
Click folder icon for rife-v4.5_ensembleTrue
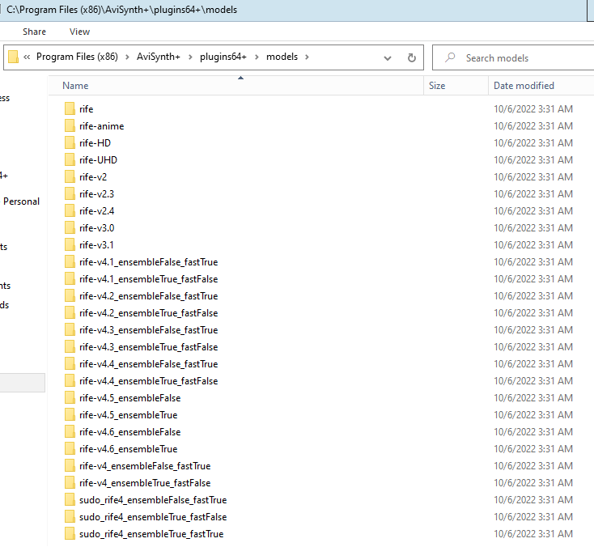[x=70, y=415]
